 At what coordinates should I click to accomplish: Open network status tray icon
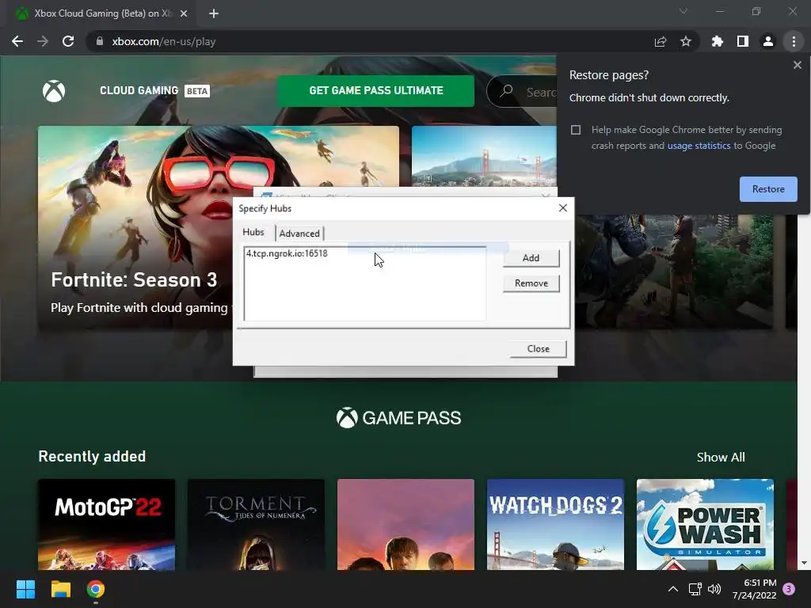695,589
